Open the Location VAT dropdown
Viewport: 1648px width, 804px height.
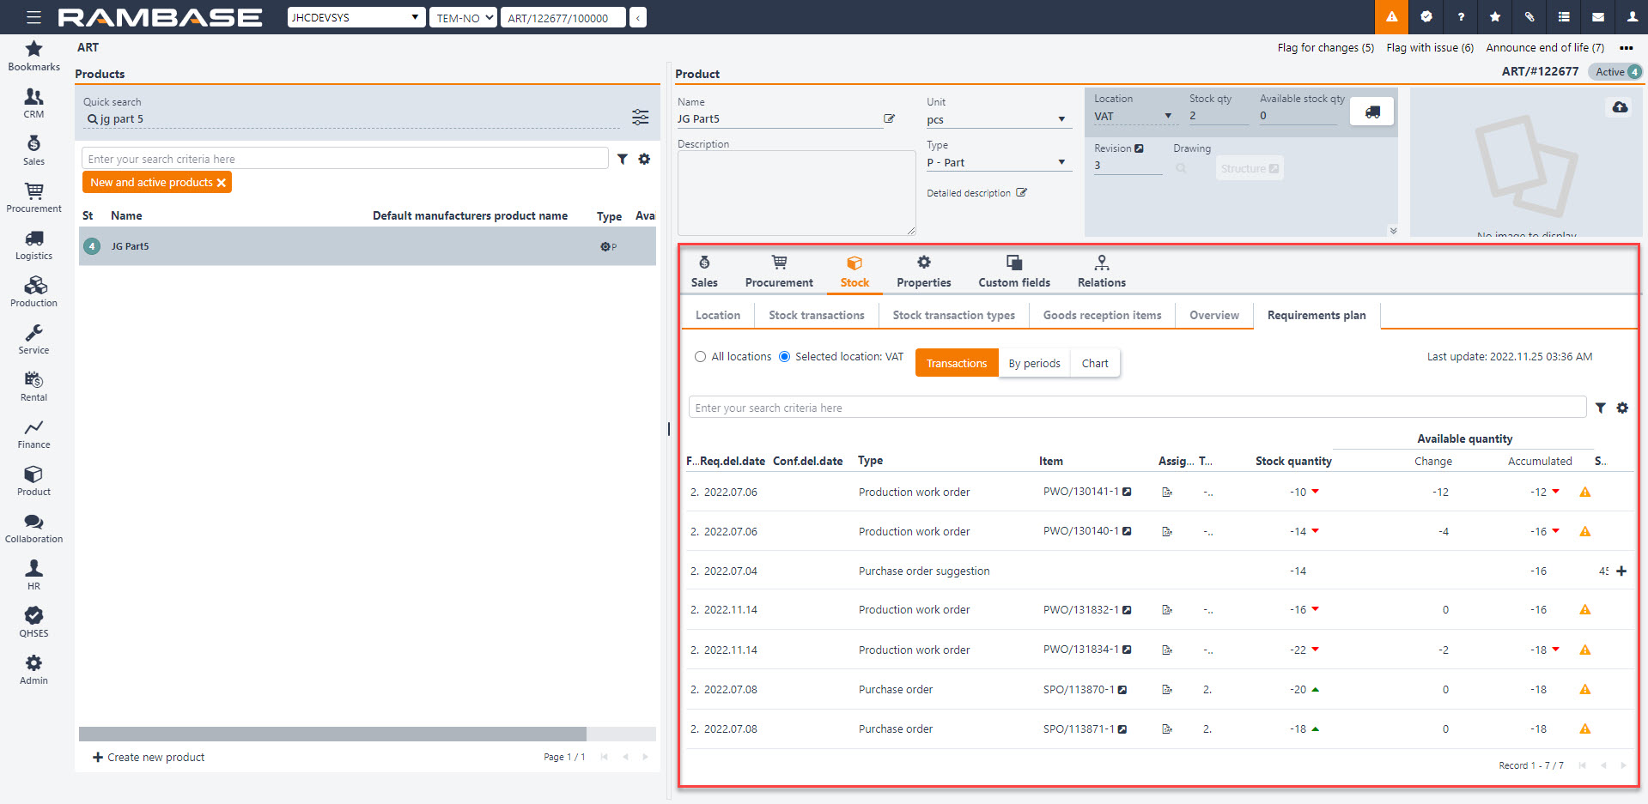click(1167, 117)
